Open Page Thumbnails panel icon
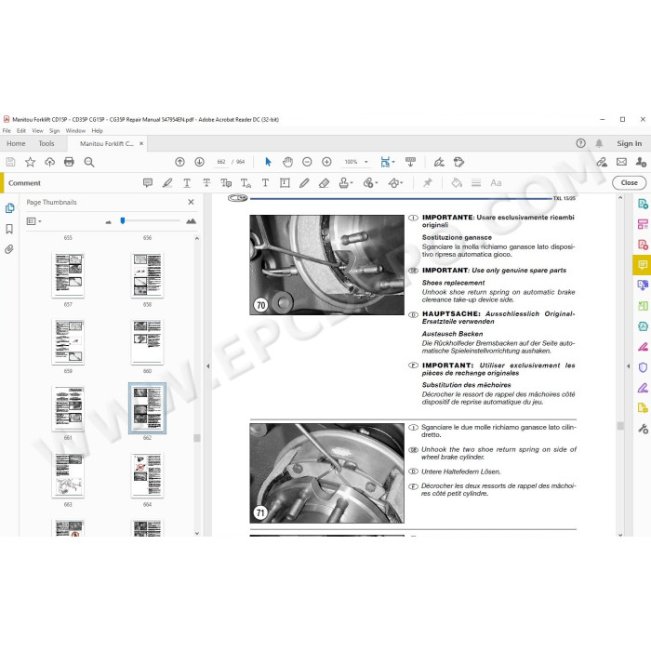 tap(9, 208)
